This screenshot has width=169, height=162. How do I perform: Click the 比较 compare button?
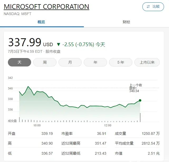[x=153, y=7]
